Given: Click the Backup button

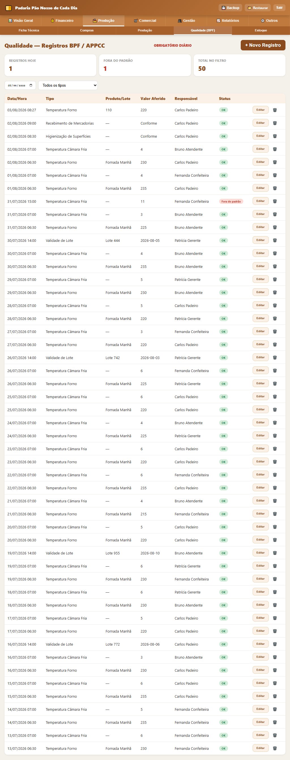Looking at the screenshot, I should 231,8.
